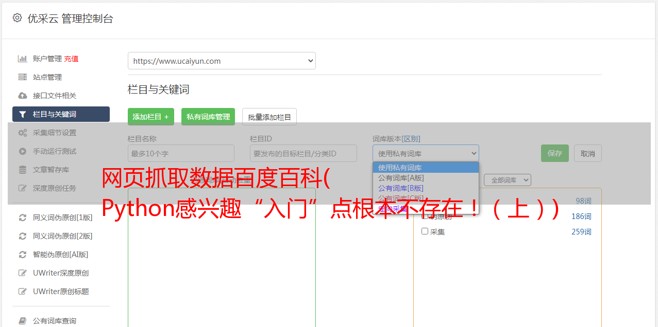The image size is (658, 327).
Task: Choose 公有词库[A版] from the dropdown list
Action: [401, 178]
